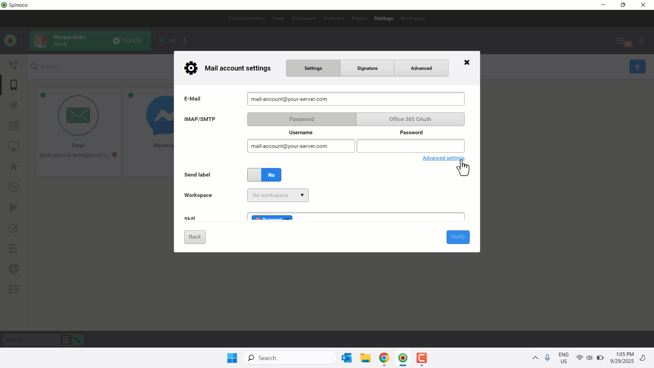The height and width of the screenshot is (368, 654).
Task: Click the microphone icon in the status bar
Action: pyautogui.click(x=185, y=40)
